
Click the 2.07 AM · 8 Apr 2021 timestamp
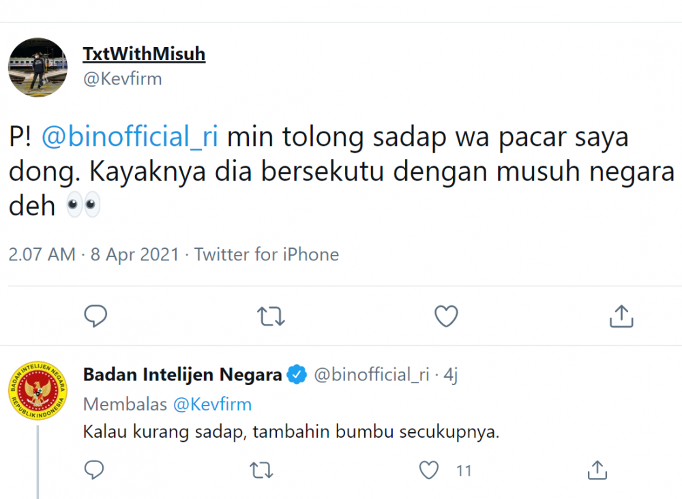[93, 254]
